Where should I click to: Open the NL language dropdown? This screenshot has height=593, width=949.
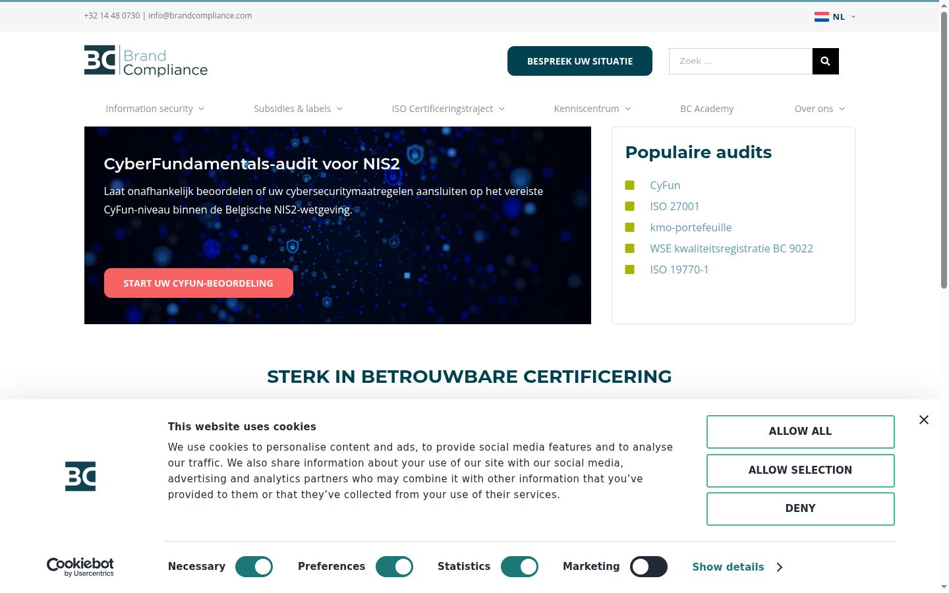835,17
